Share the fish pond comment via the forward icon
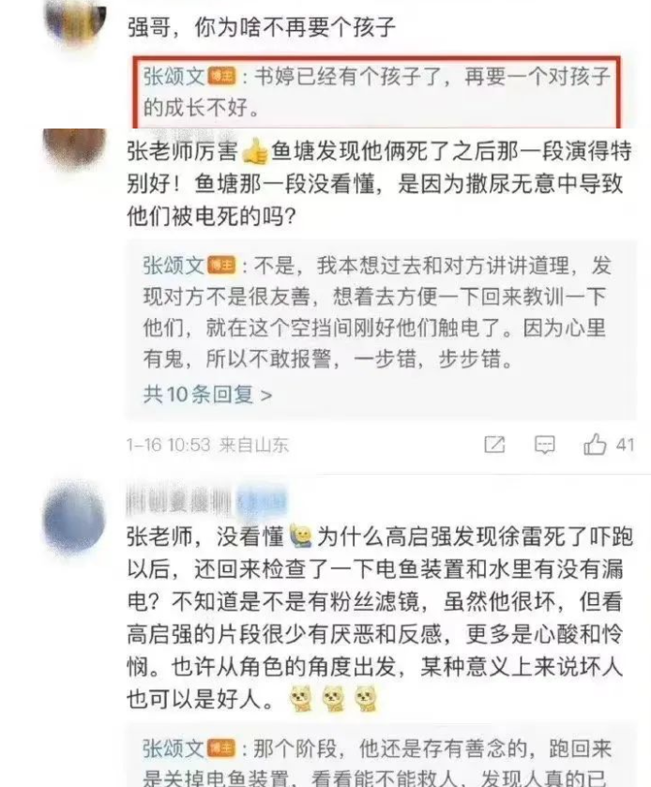The image size is (651, 787). 494,445
